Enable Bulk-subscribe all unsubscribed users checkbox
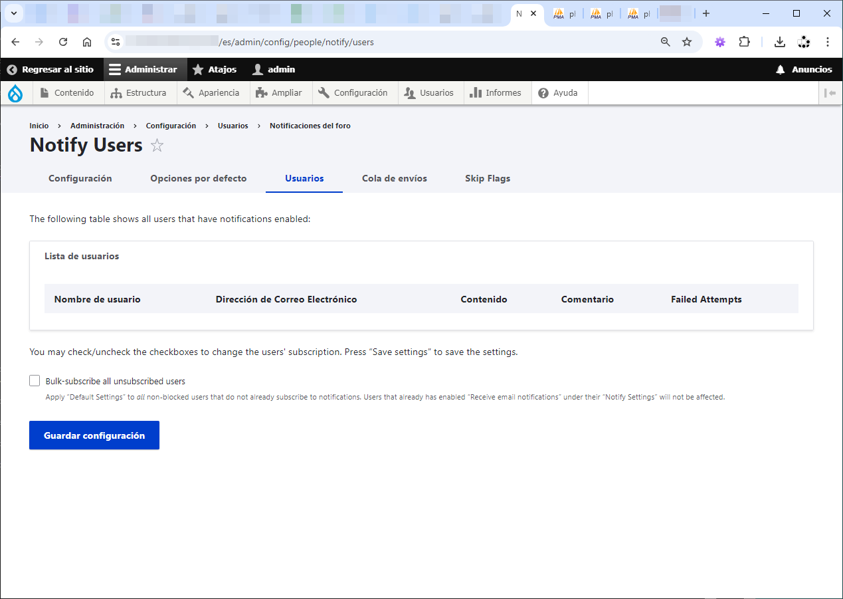Screen dimensions: 843x599 point(35,381)
